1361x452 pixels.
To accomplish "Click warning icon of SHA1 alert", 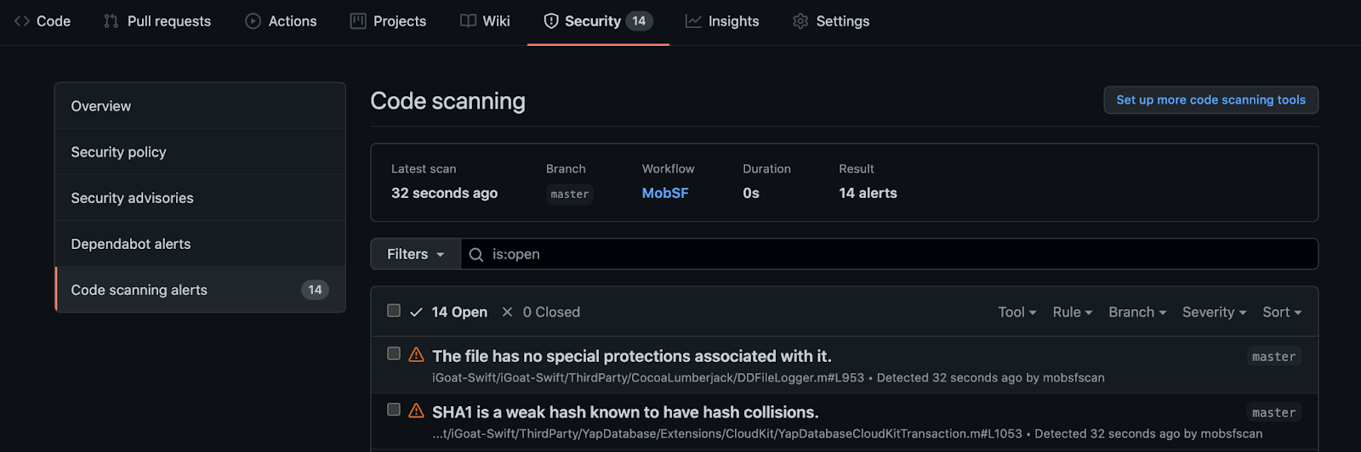I will click(x=416, y=410).
